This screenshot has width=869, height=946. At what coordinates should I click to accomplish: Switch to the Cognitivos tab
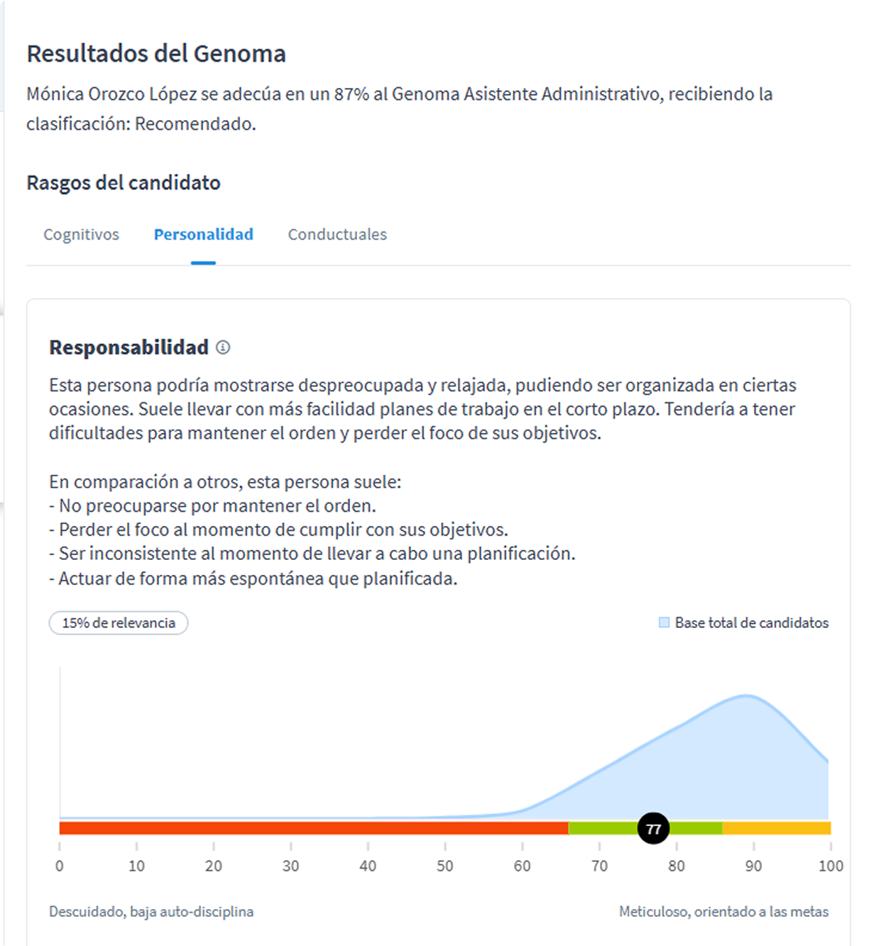(x=80, y=234)
